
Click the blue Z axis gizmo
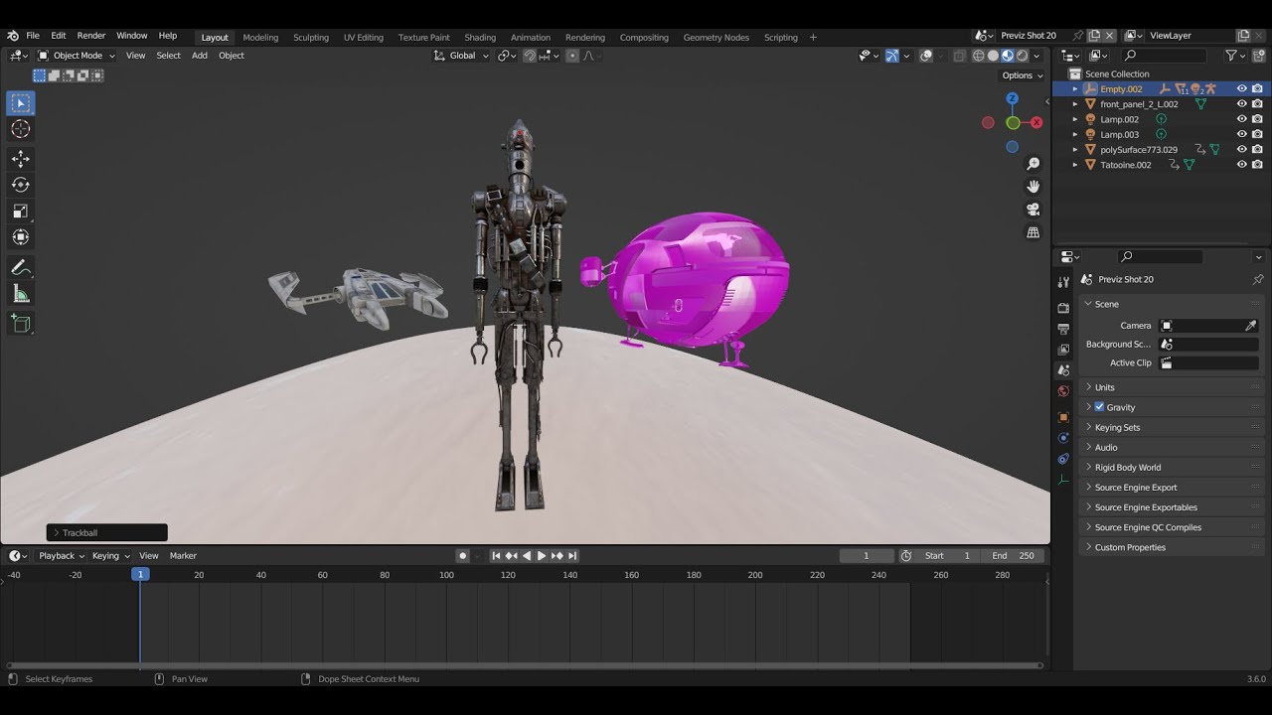[1012, 98]
